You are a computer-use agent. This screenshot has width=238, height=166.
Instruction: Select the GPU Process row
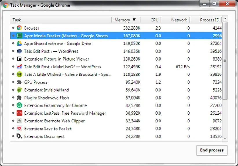87,82
